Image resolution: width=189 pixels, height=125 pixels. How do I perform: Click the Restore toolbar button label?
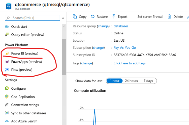102,17
